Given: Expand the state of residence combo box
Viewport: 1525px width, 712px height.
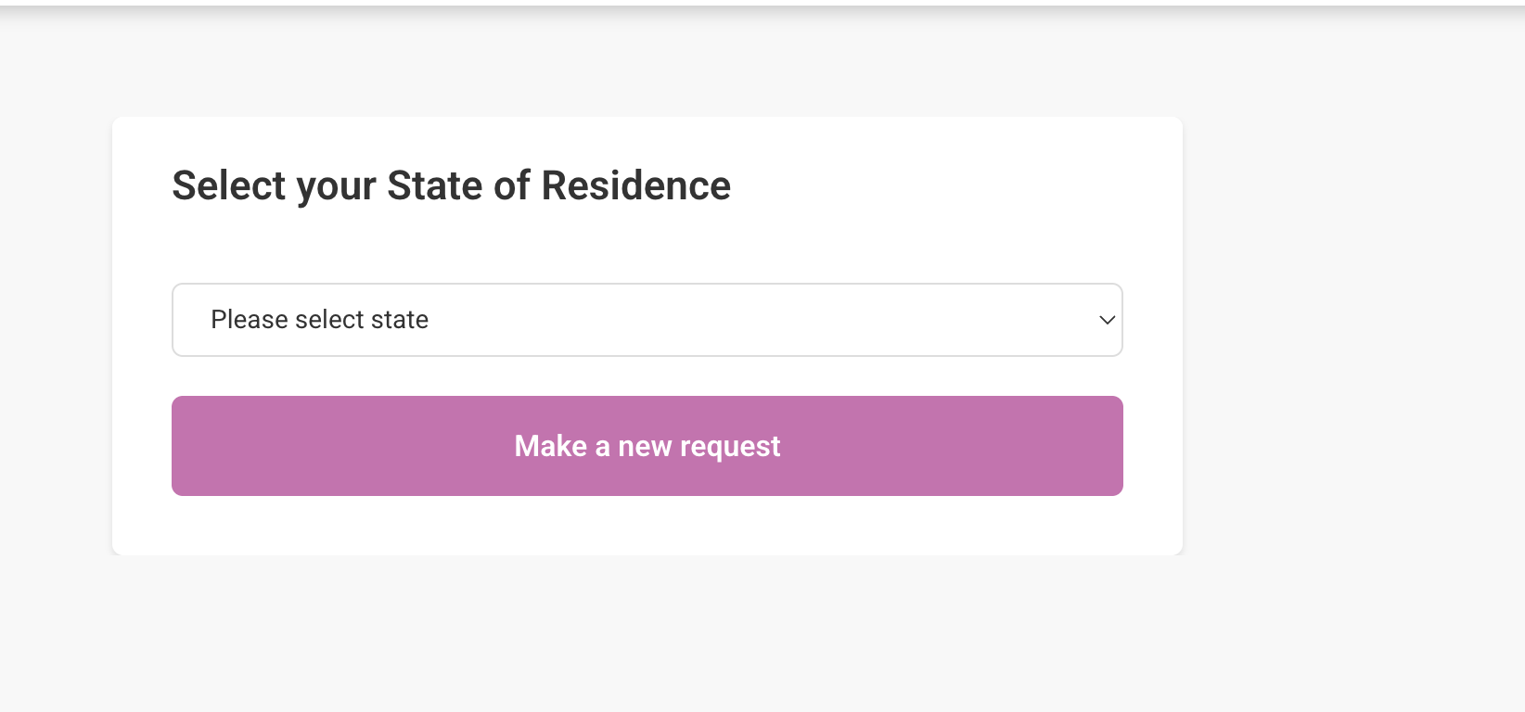Looking at the screenshot, I should (647, 320).
